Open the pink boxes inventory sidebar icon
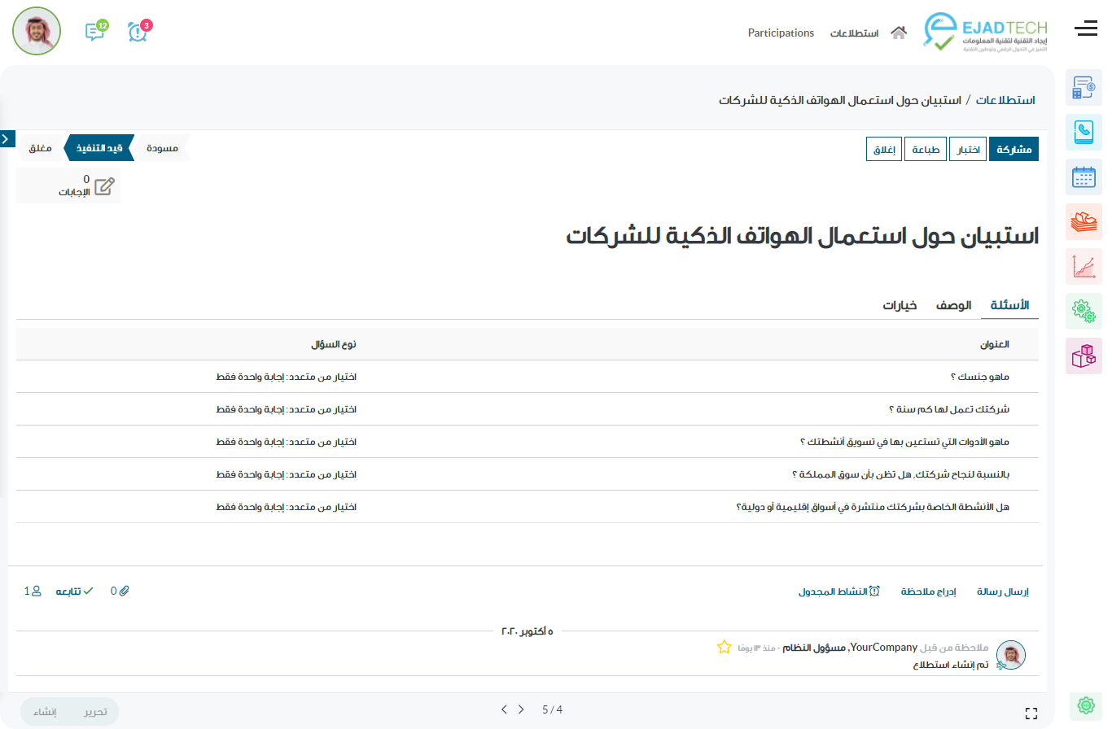 [x=1084, y=356]
